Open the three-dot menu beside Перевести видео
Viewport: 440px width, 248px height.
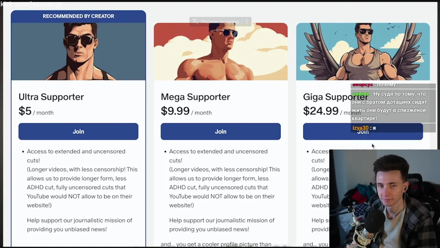(246, 22)
